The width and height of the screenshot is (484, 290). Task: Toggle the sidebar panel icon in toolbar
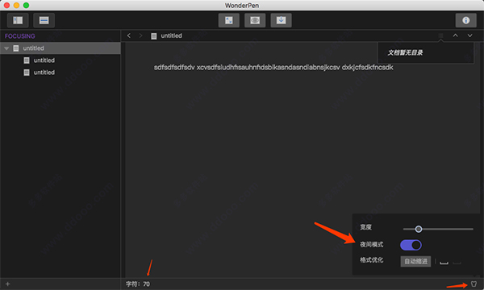click(x=18, y=20)
